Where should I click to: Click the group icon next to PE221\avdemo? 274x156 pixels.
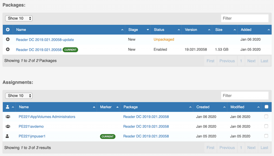click(8, 126)
